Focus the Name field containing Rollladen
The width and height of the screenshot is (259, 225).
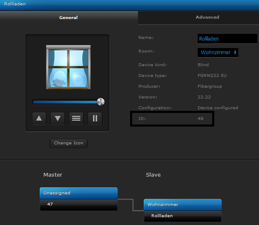[227, 38]
